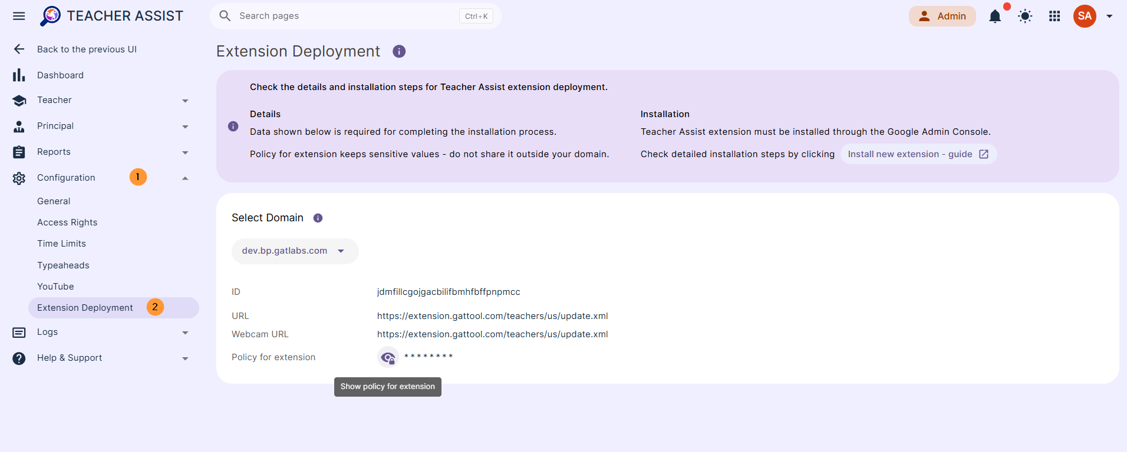The height and width of the screenshot is (452, 1127).
Task: Collapse the Configuration menu arrow
Action: pyautogui.click(x=185, y=178)
